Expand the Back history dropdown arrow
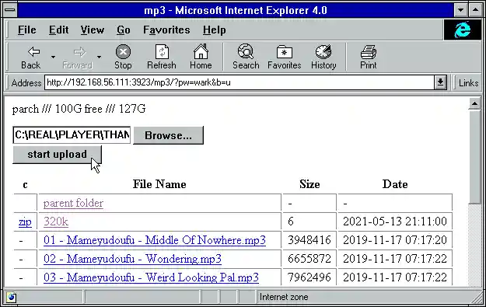The image size is (486, 307). pyautogui.click(x=54, y=57)
